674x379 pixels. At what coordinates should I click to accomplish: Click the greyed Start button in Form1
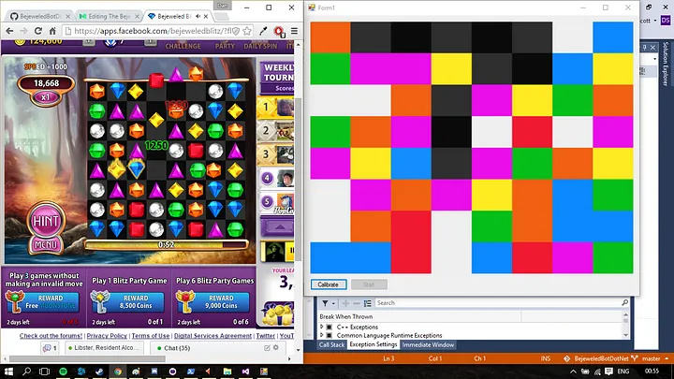(369, 284)
